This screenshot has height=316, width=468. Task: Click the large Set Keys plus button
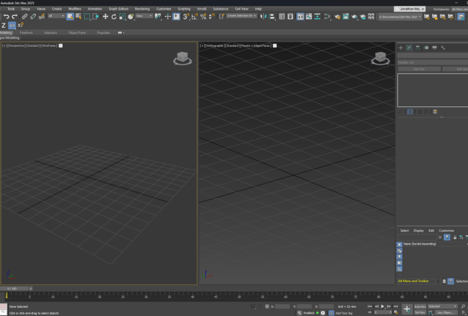(407, 309)
